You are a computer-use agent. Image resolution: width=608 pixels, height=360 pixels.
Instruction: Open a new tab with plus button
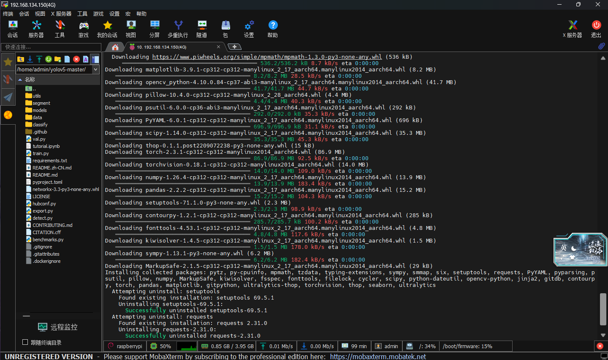point(234,46)
